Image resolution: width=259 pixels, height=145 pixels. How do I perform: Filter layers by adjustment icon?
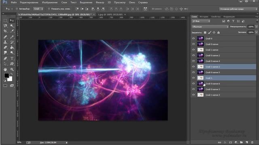click(228, 21)
